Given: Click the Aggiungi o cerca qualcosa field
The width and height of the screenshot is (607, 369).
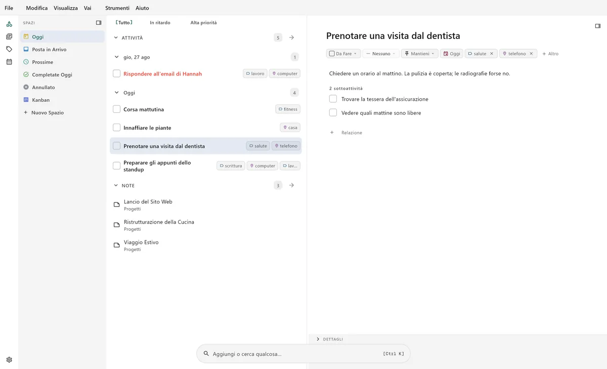Looking at the screenshot, I should point(303,354).
